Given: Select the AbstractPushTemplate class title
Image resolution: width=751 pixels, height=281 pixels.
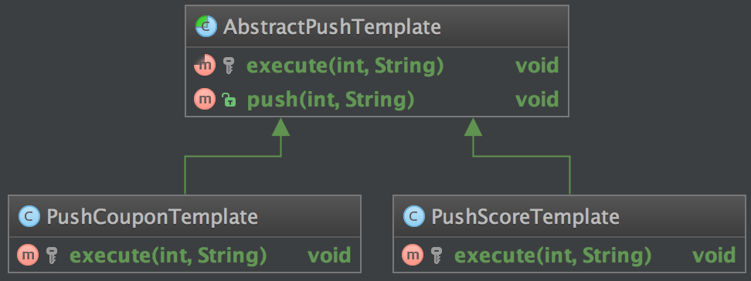Looking at the screenshot, I should pos(332,27).
